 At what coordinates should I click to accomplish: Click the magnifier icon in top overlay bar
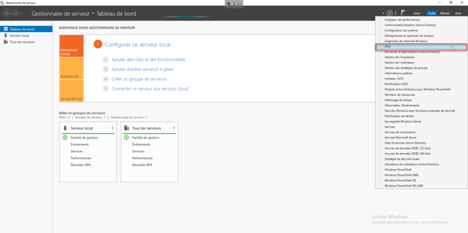coord(229,4)
